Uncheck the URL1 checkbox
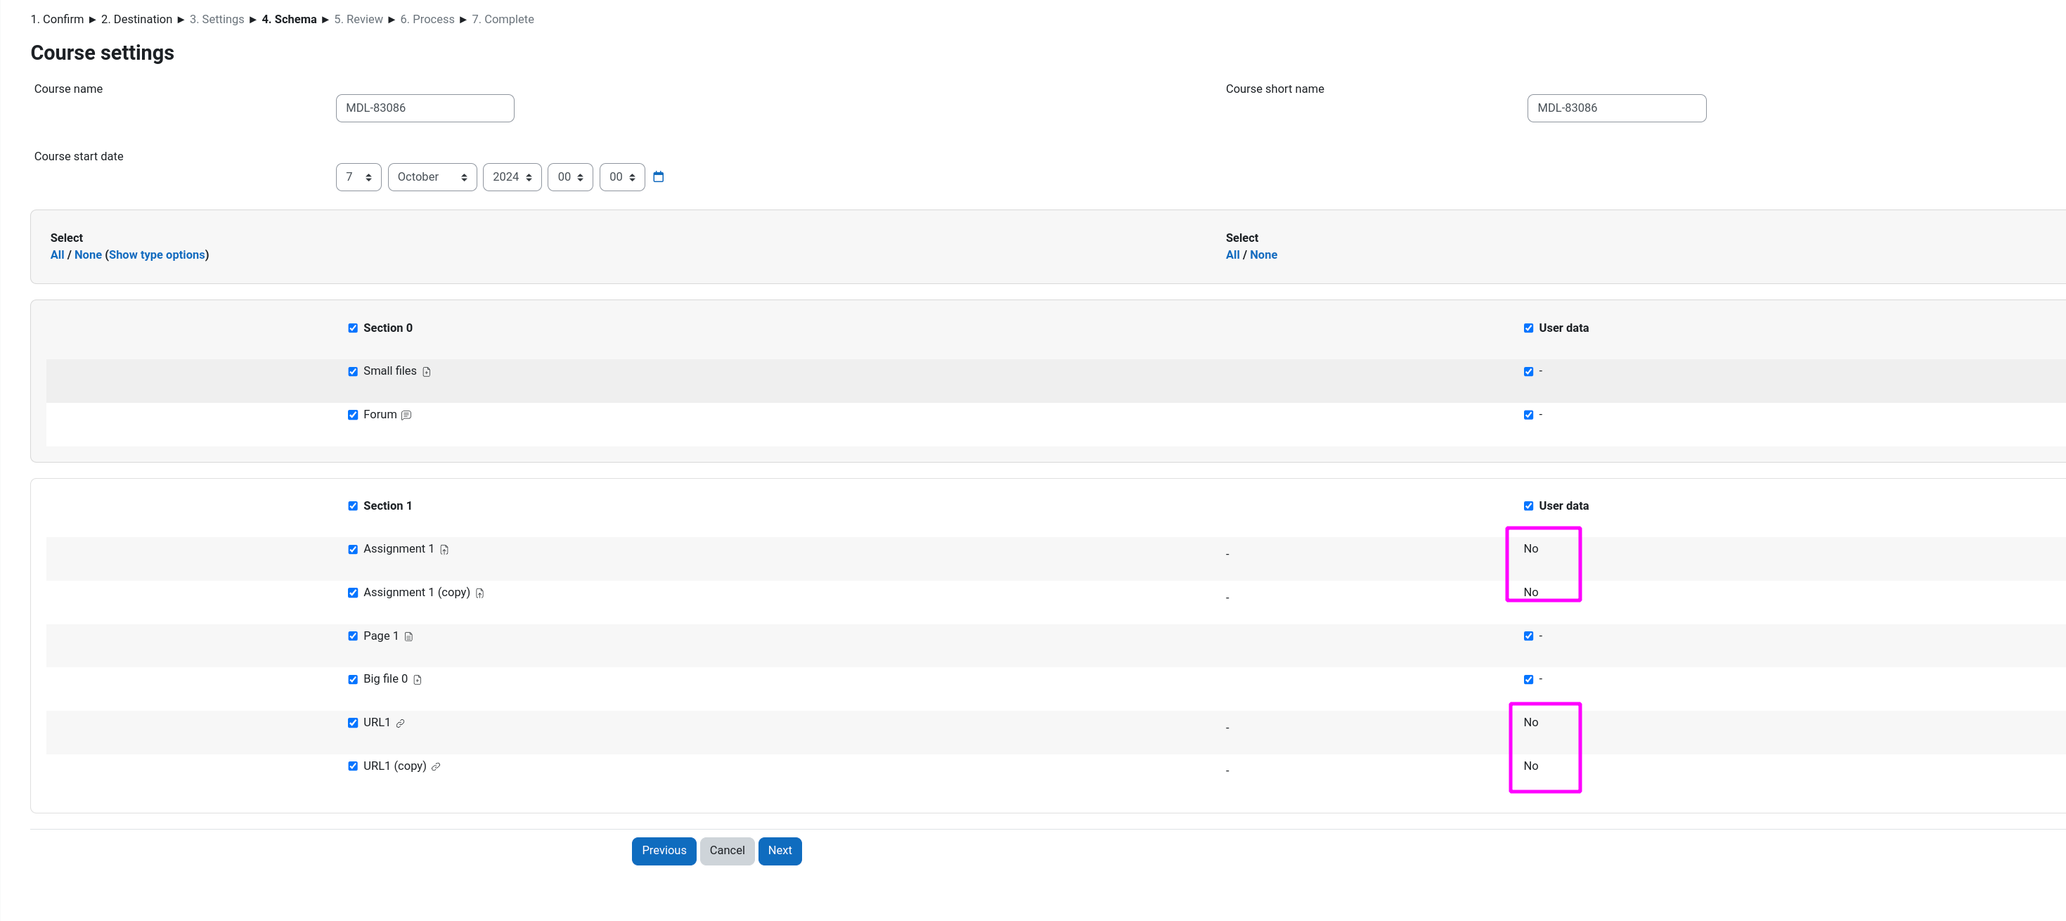 (353, 723)
